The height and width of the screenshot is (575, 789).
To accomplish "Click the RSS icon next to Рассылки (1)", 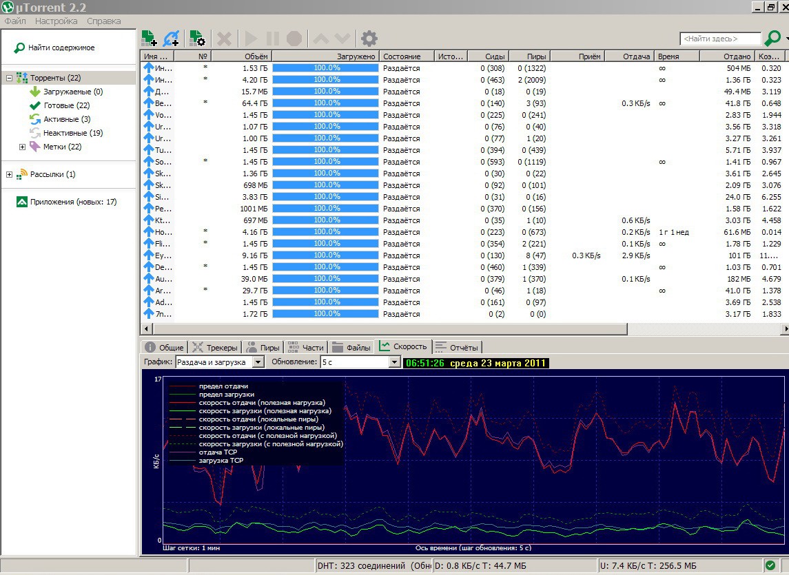I will 21,174.
